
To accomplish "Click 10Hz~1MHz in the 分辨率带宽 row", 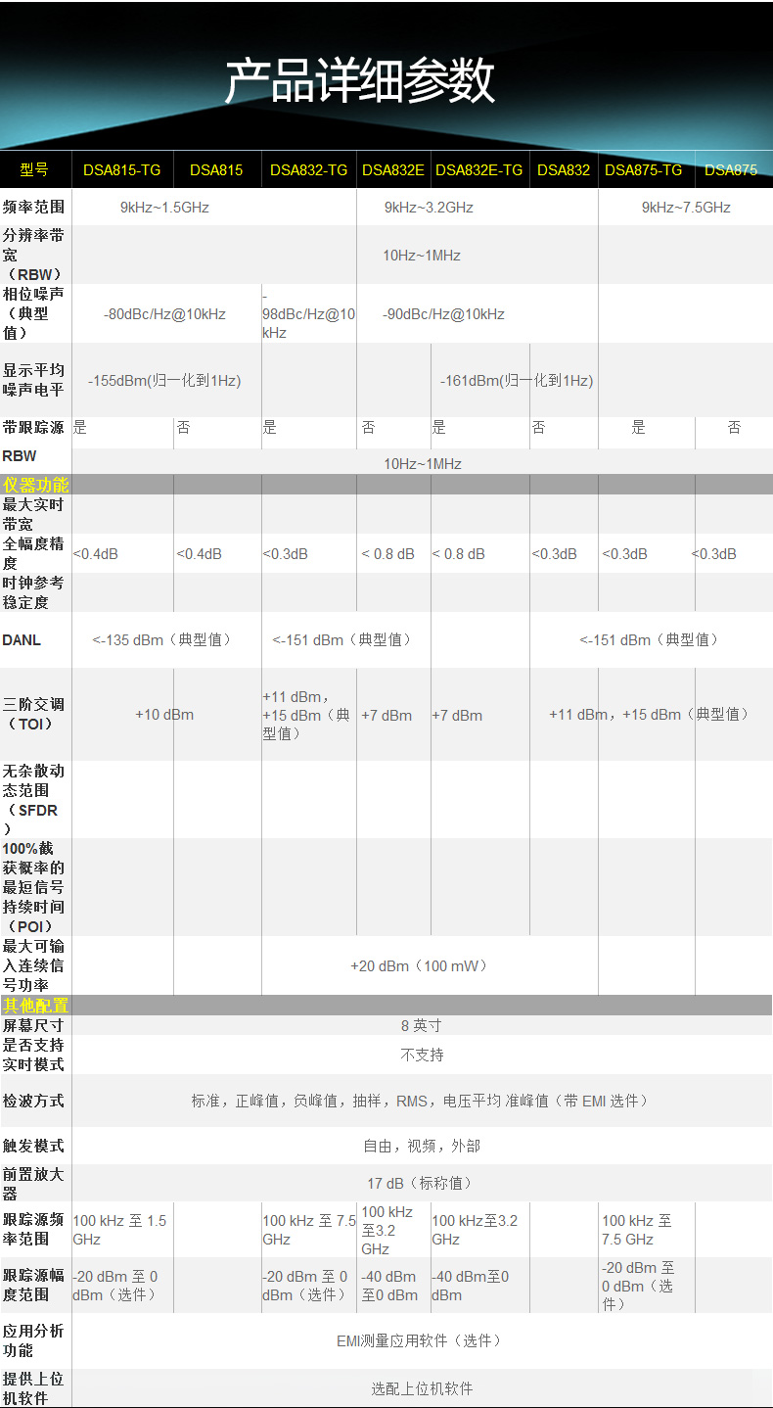I will click(x=422, y=256).
